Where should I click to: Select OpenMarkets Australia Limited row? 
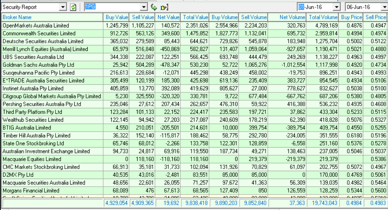(x=194, y=26)
